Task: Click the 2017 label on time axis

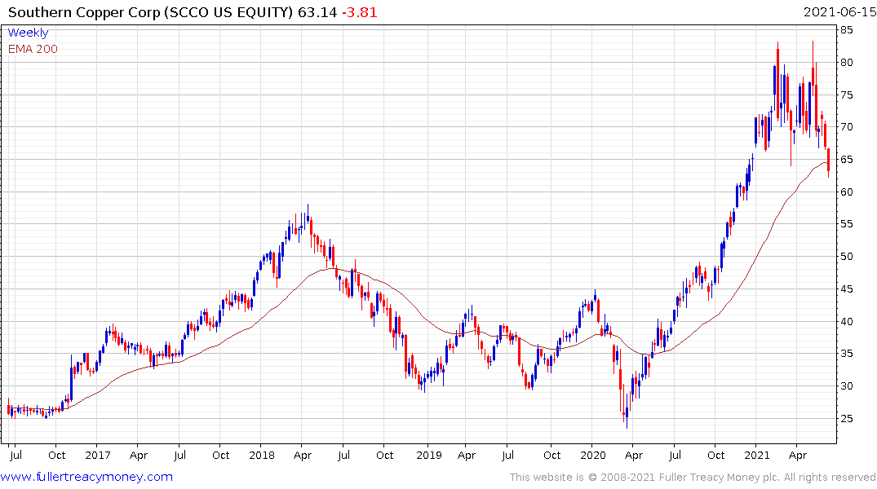Action: coord(98,455)
